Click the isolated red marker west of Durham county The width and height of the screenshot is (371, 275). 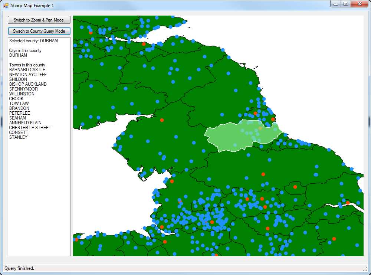click(x=162, y=120)
